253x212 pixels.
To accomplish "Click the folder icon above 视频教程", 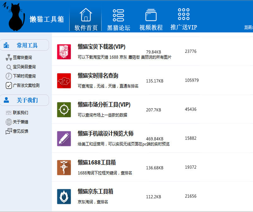I will 151,15.
